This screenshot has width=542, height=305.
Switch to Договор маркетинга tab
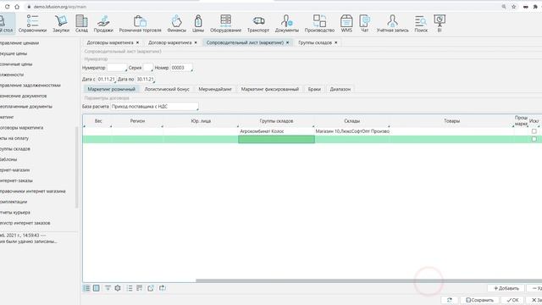tap(169, 42)
